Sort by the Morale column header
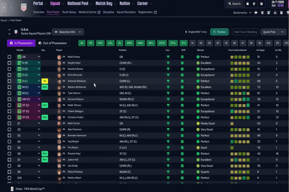This screenshot has width=289, height=192. point(200,50)
